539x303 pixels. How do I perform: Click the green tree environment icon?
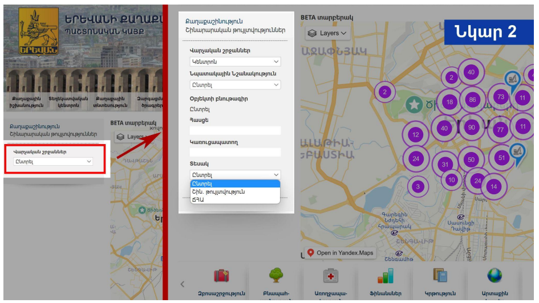[x=276, y=276]
